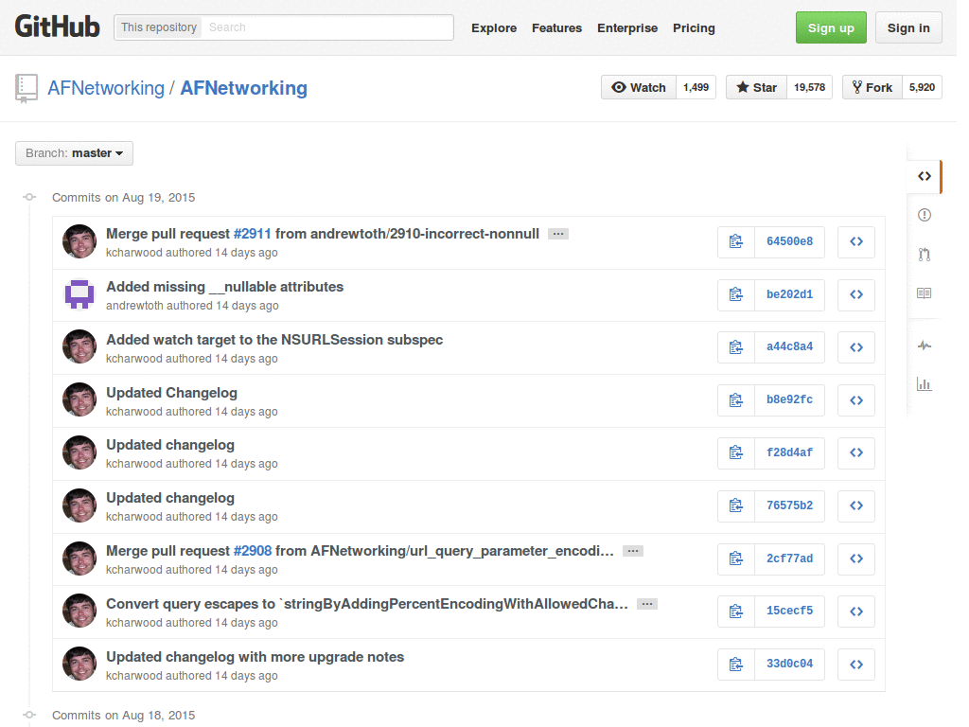969x727 pixels.
Task: Open Issues icon in right sidebar
Action: [x=924, y=215]
